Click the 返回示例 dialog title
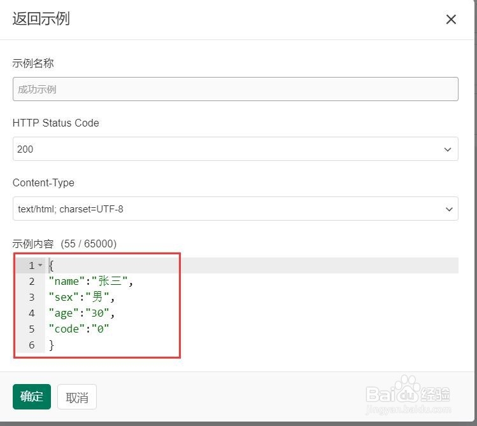This screenshot has width=477, height=426. tap(41, 19)
